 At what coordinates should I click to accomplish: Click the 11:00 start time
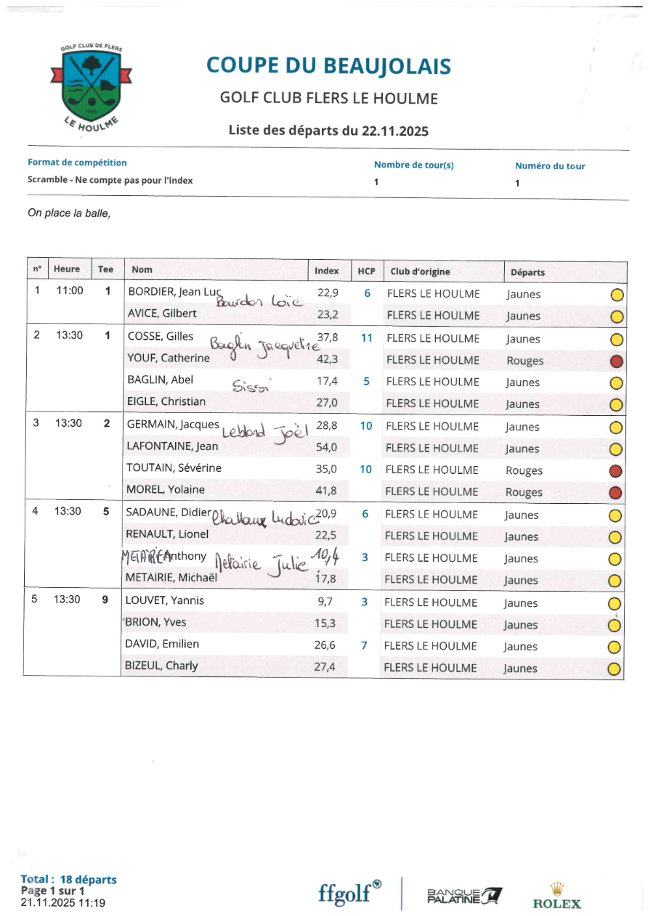[x=70, y=291]
